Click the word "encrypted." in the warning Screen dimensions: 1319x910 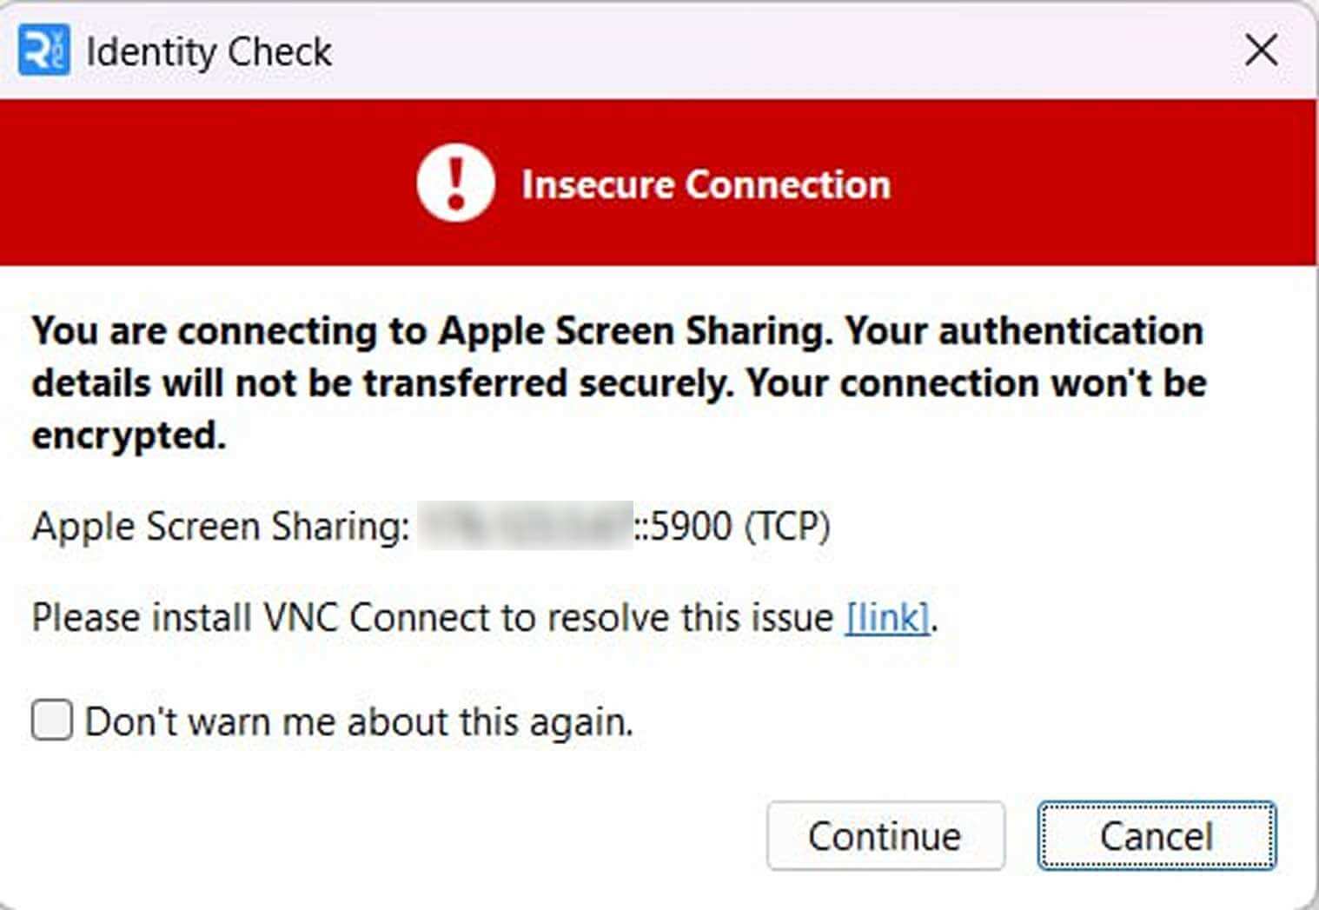(x=129, y=436)
